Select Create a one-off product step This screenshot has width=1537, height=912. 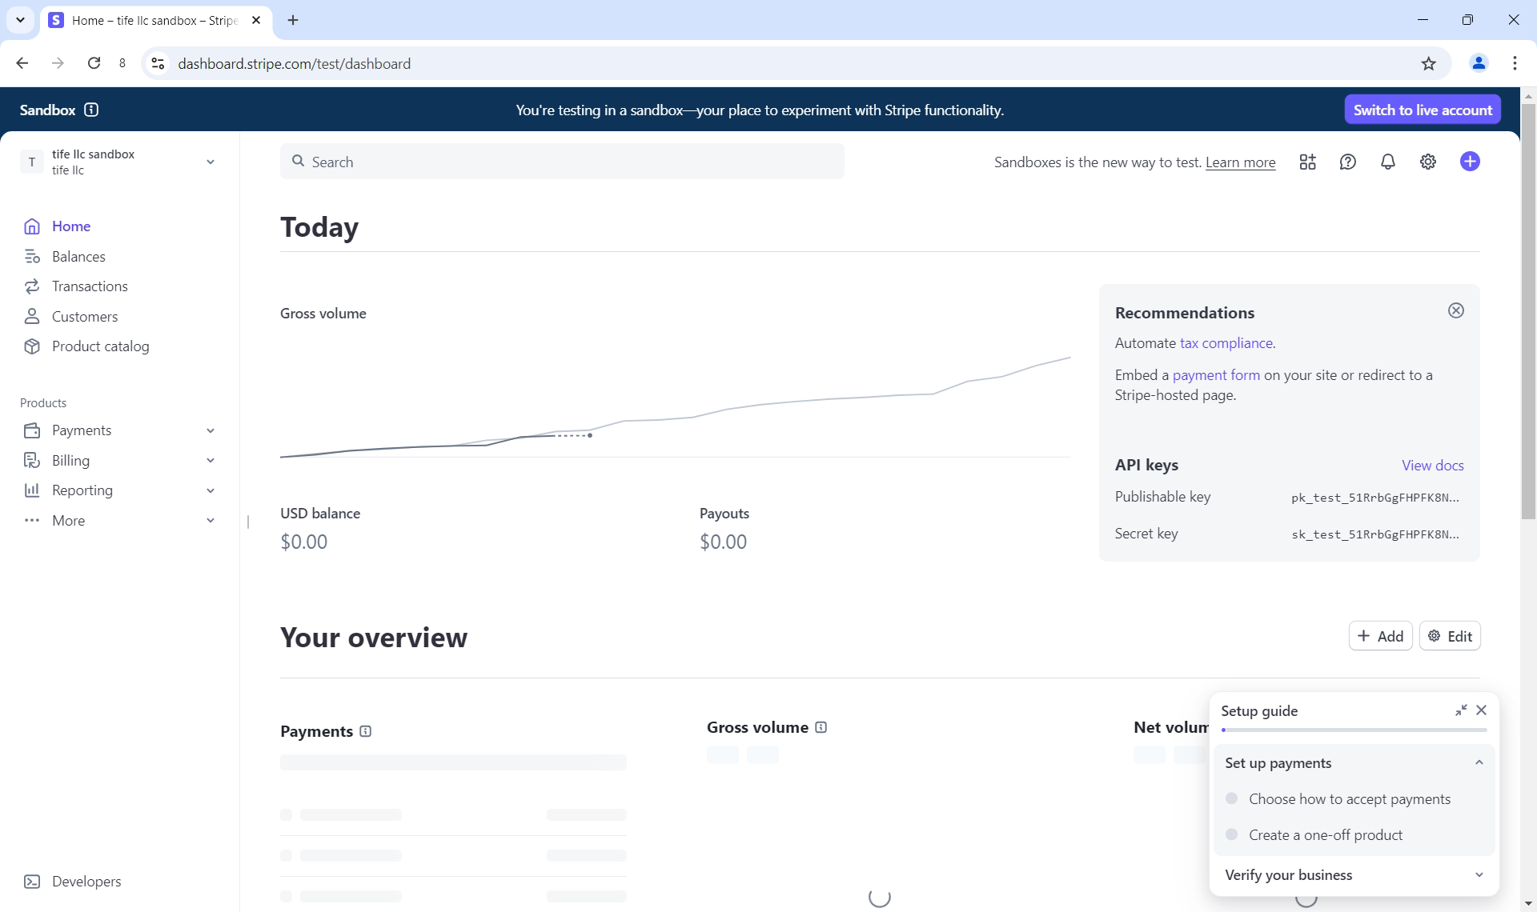(x=1325, y=835)
